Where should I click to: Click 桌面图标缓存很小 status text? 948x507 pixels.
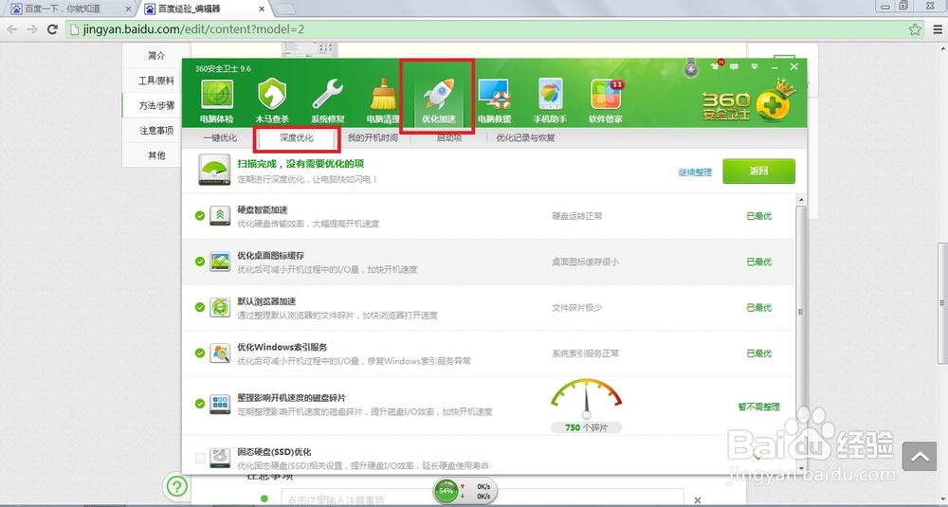coord(585,262)
